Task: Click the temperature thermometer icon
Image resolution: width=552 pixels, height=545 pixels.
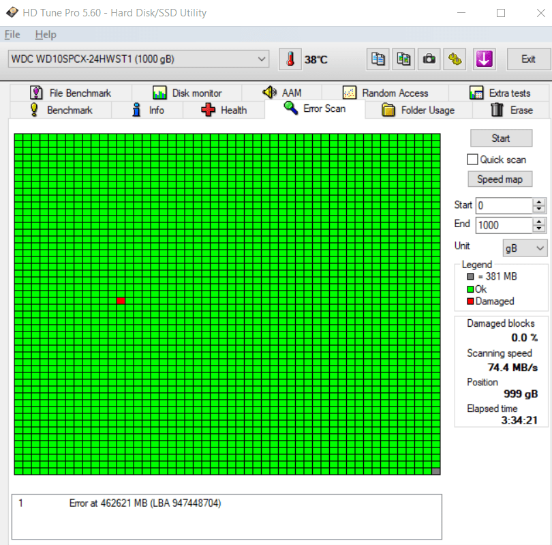Action: [289, 59]
